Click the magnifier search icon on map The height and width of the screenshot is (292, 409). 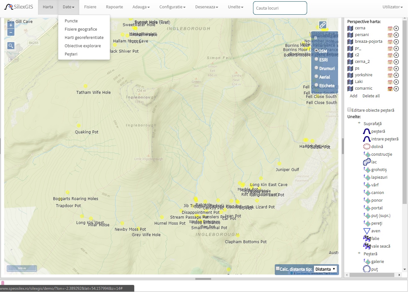(x=11, y=46)
